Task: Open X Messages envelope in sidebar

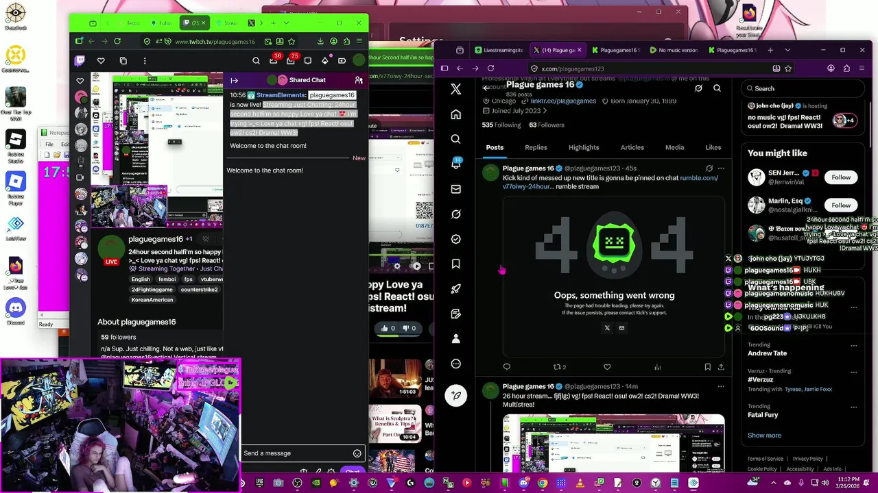Action: coord(455,189)
